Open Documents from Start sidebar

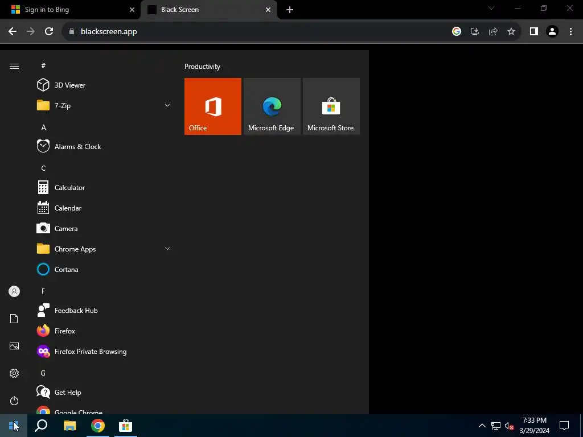[x=14, y=319]
